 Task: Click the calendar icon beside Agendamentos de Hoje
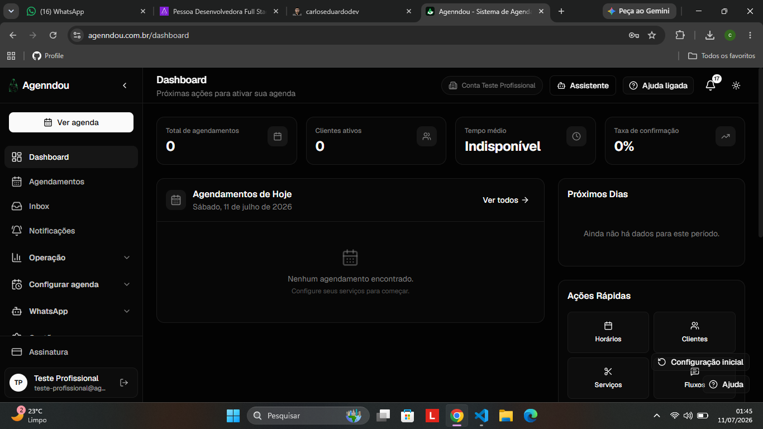176,200
